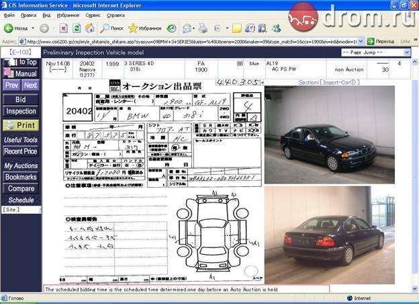The image size is (419, 304).
Task: Go to Prev vehicle
Action: 11,85
